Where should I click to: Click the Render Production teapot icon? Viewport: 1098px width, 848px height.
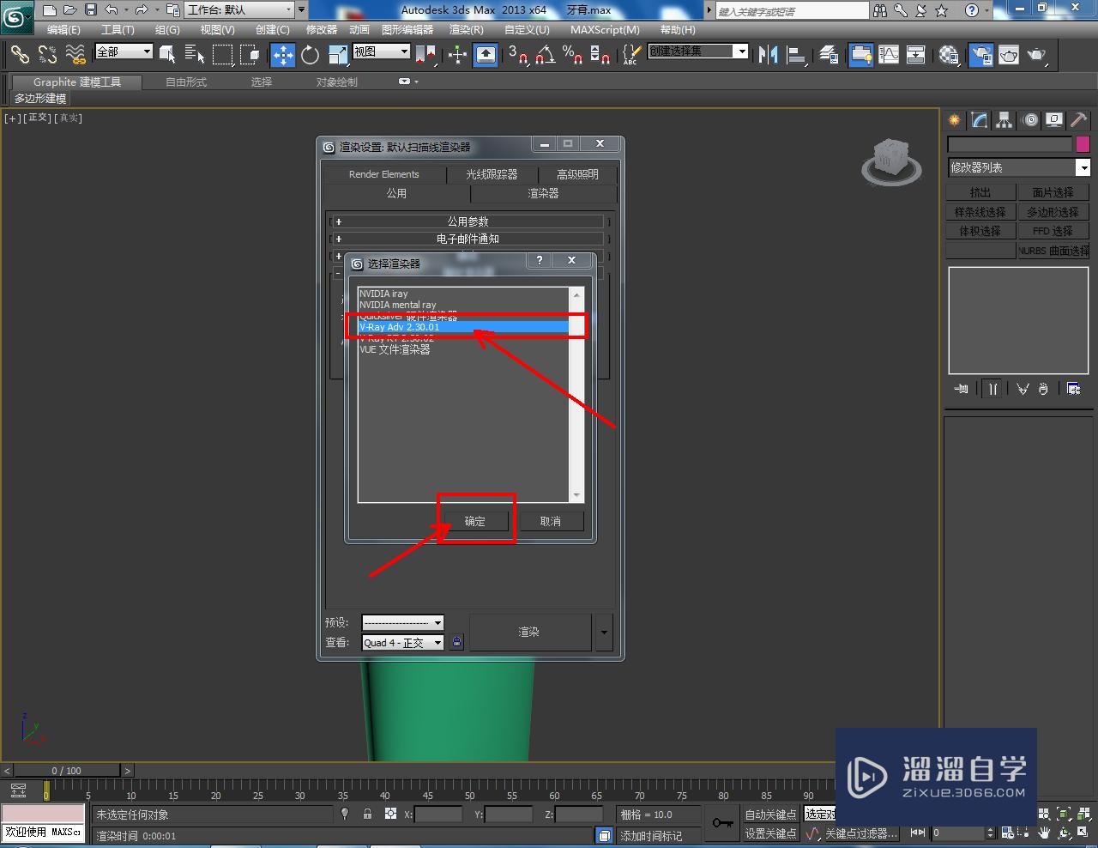1037,55
